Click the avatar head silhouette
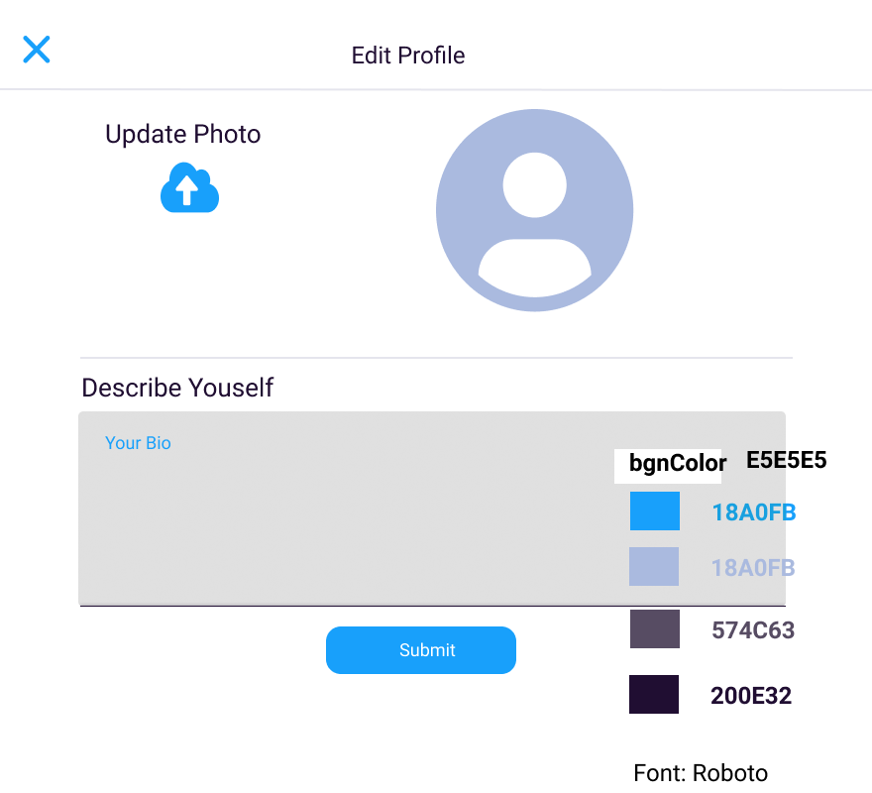The height and width of the screenshot is (793, 872). pyautogui.click(x=535, y=183)
